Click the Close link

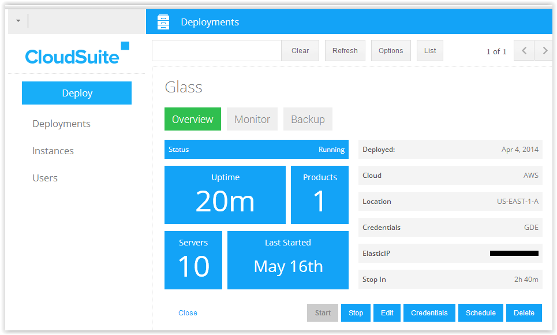(188, 312)
